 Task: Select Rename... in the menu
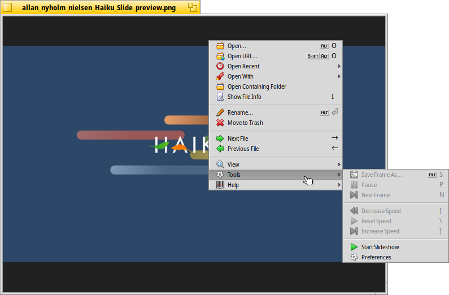tap(276, 112)
